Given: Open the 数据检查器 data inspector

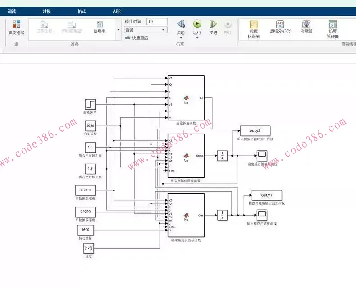Looking at the screenshot, I should 254,29.
